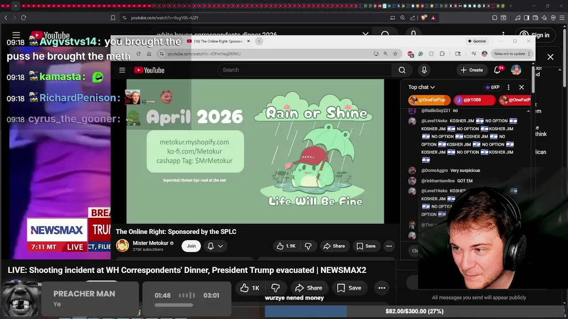Open Chrome extensions puzzle icon
Image resolution: width=568 pixels, height=319 pixels.
(442, 54)
